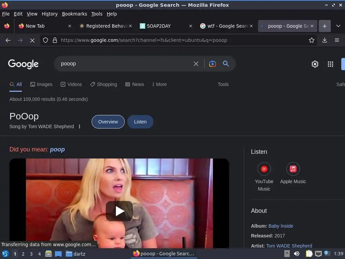Close the wtf Google Search tab
This screenshot has width=345, height=259.
coord(251,26)
